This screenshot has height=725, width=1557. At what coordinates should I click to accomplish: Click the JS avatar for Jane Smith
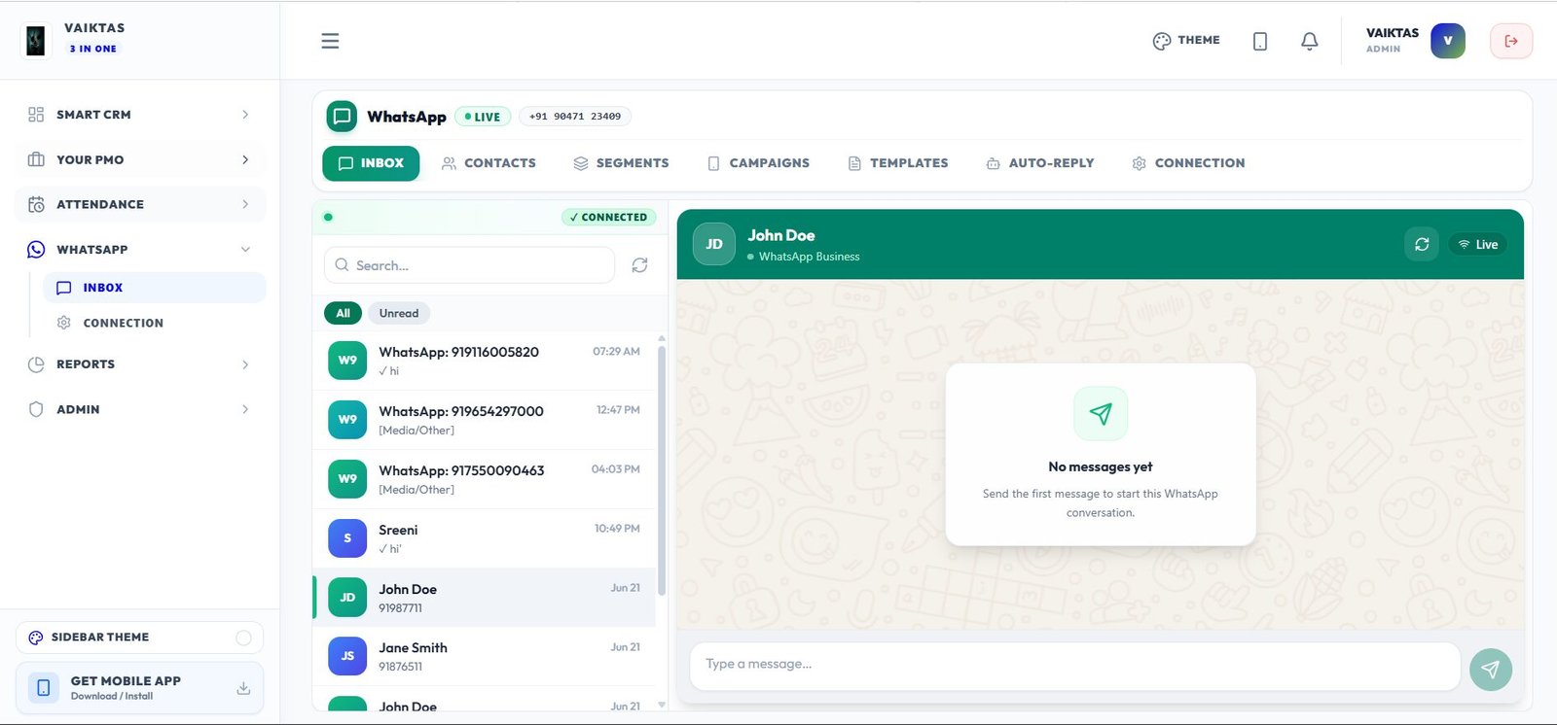coord(347,656)
